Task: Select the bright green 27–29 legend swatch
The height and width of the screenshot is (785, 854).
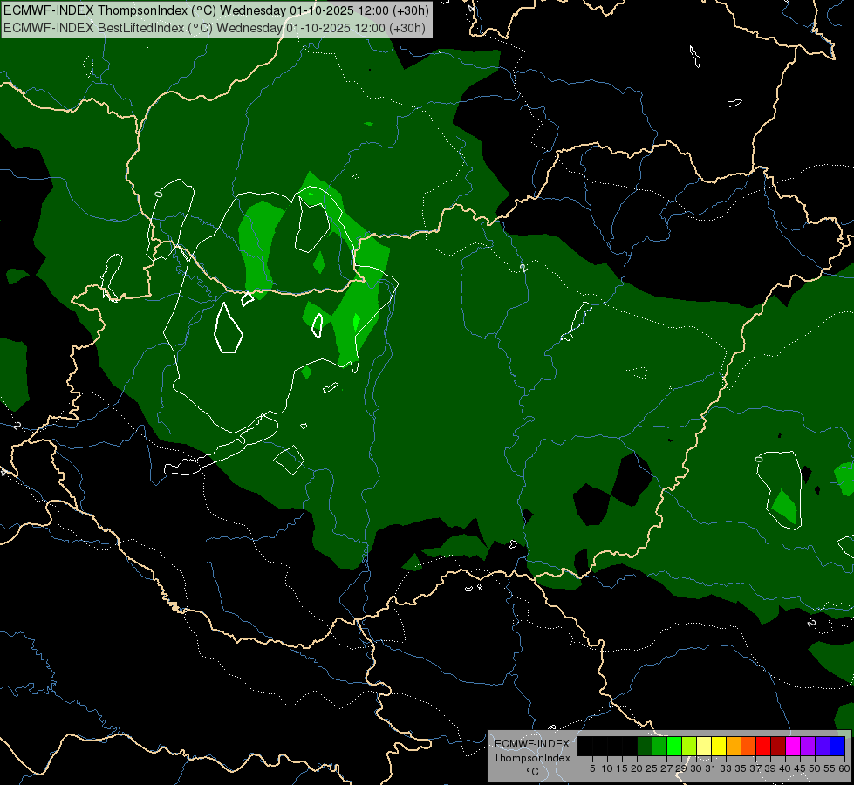Action: [x=674, y=746]
